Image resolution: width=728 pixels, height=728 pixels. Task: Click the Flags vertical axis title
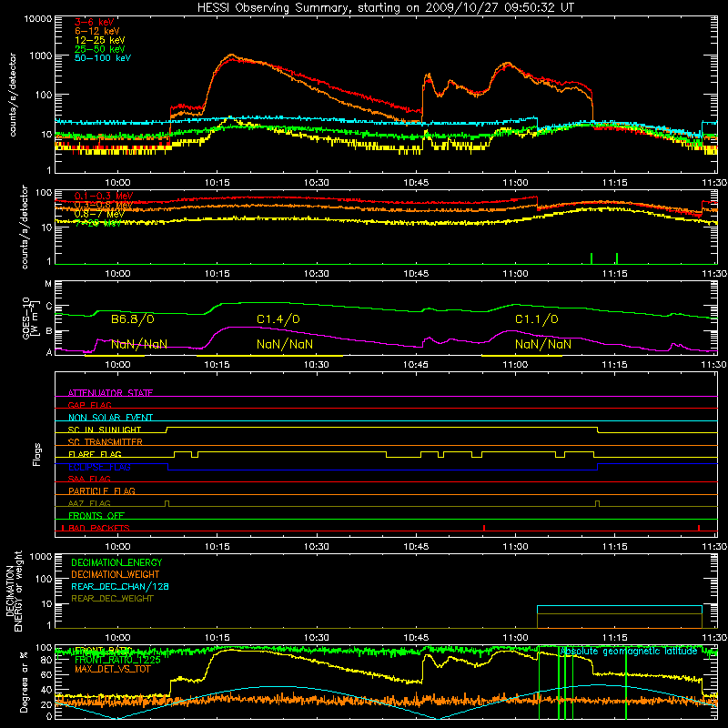coord(36,454)
